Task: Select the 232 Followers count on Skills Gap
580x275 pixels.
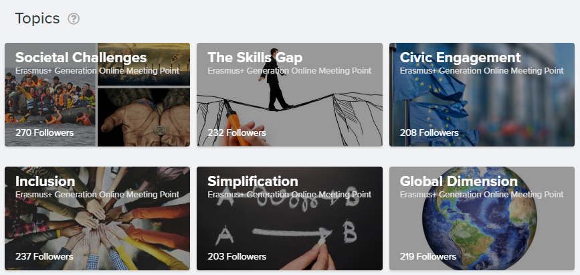Action: 237,132
